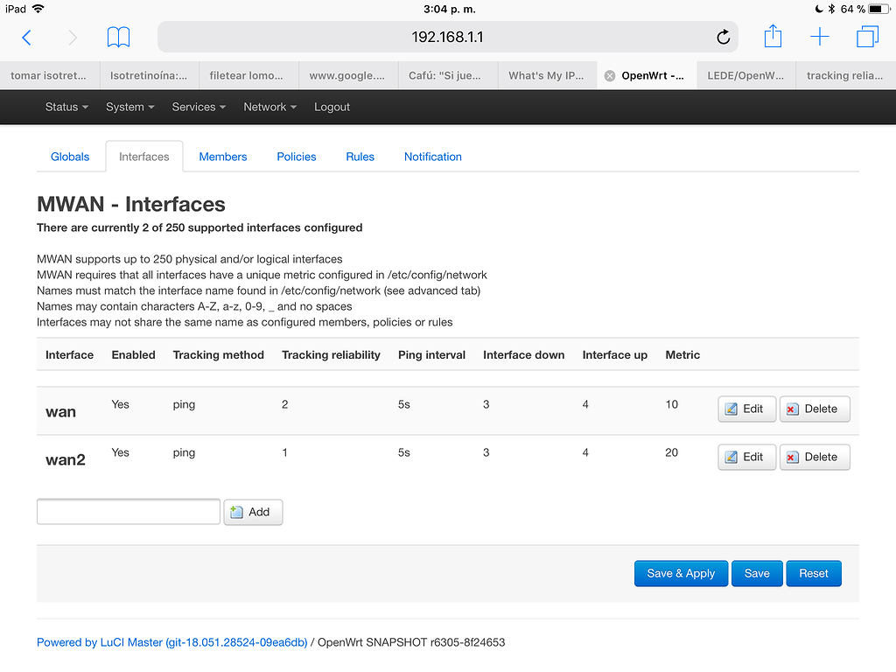The height and width of the screenshot is (672, 896).
Task: Edit the wan2 interface settings
Action: (x=746, y=457)
